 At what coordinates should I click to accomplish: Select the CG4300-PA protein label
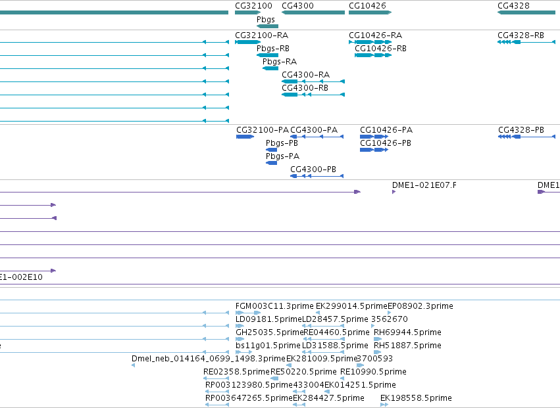pyautogui.click(x=314, y=130)
